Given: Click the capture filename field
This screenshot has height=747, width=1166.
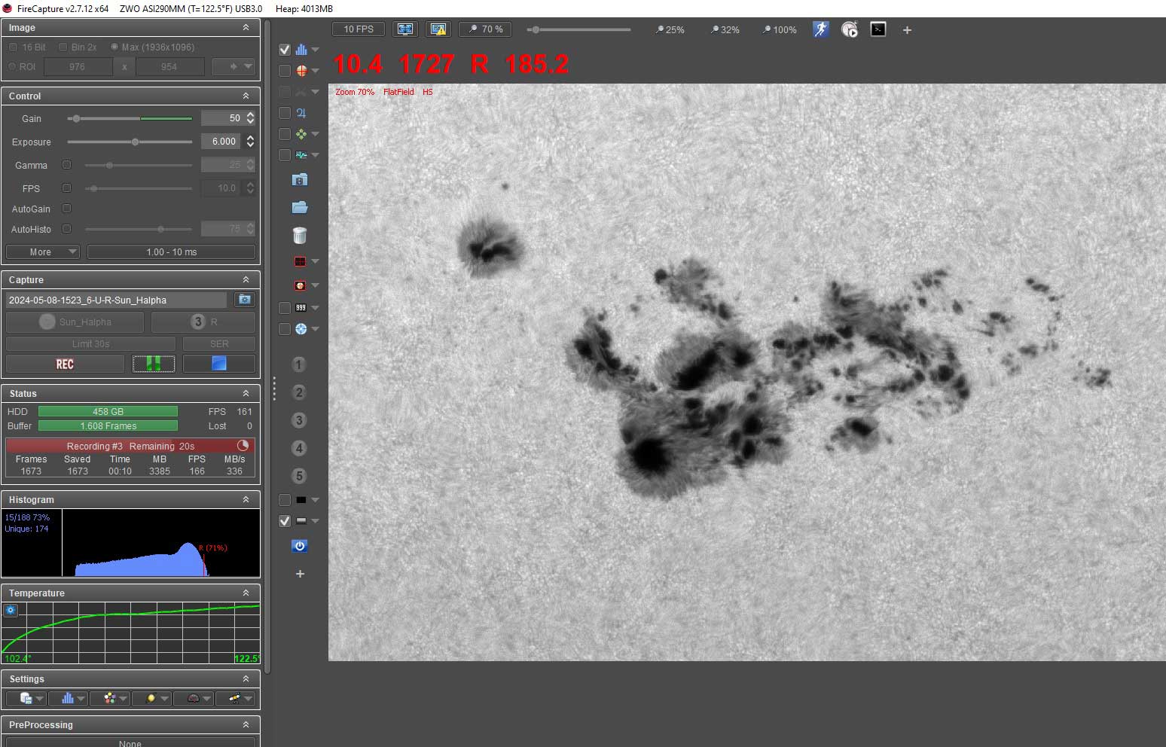Looking at the screenshot, I should pyautogui.click(x=116, y=300).
